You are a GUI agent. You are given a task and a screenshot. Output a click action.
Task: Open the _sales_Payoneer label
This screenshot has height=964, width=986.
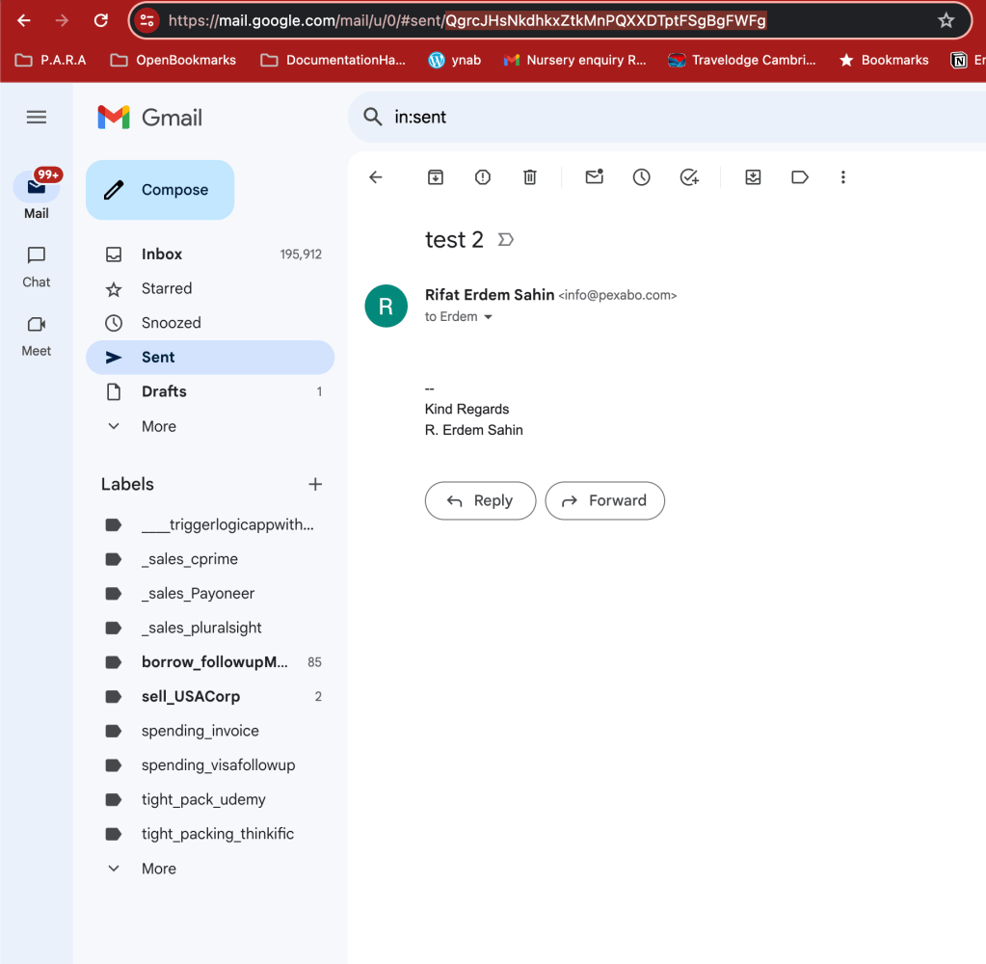(210, 594)
